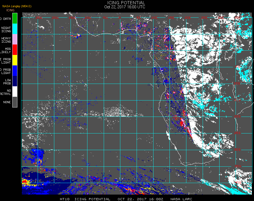Click the '30S' latitude label

[x=237, y=150]
